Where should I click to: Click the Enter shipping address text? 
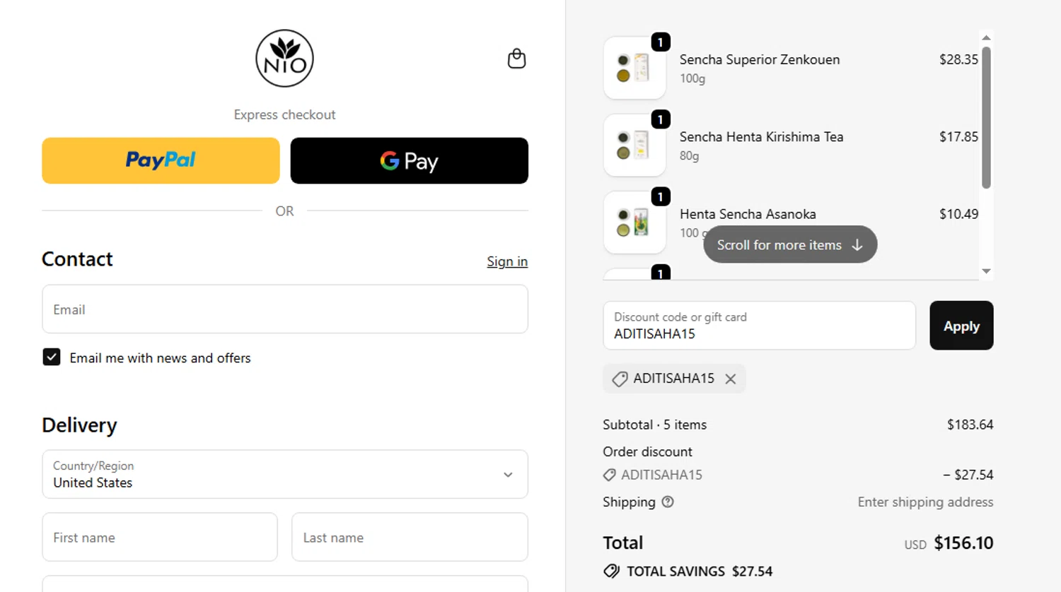pyautogui.click(x=925, y=502)
